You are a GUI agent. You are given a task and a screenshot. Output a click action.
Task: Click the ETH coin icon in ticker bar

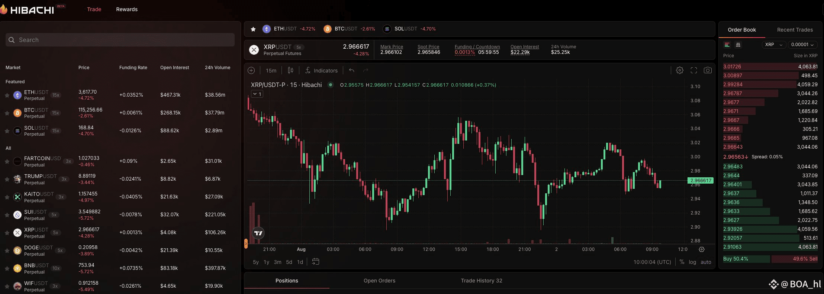[x=266, y=29]
